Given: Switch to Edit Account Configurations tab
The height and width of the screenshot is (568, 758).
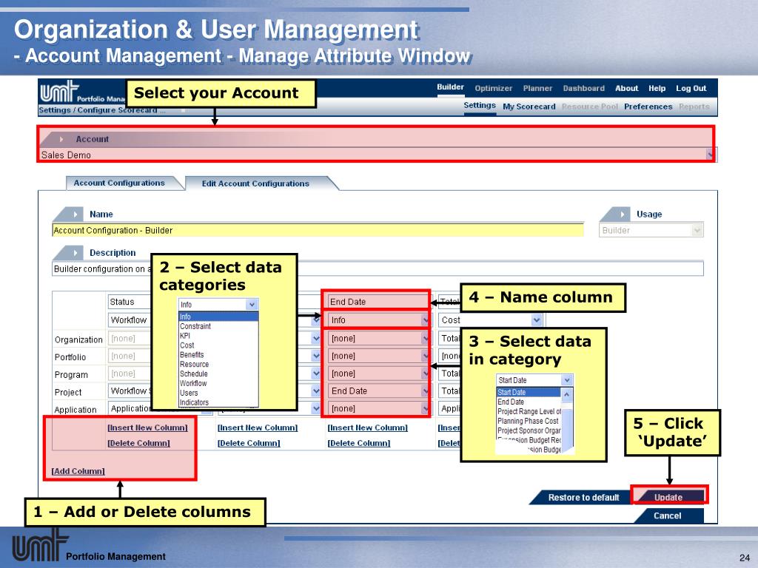Looking at the screenshot, I should [x=255, y=183].
